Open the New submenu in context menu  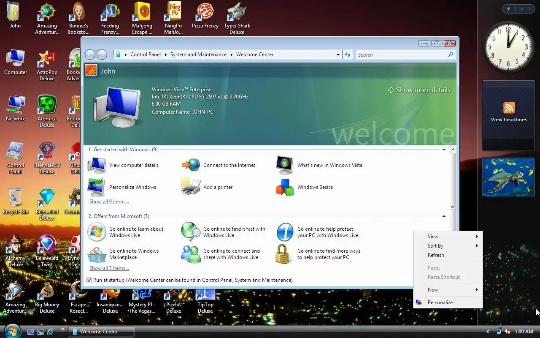[448, 290]
